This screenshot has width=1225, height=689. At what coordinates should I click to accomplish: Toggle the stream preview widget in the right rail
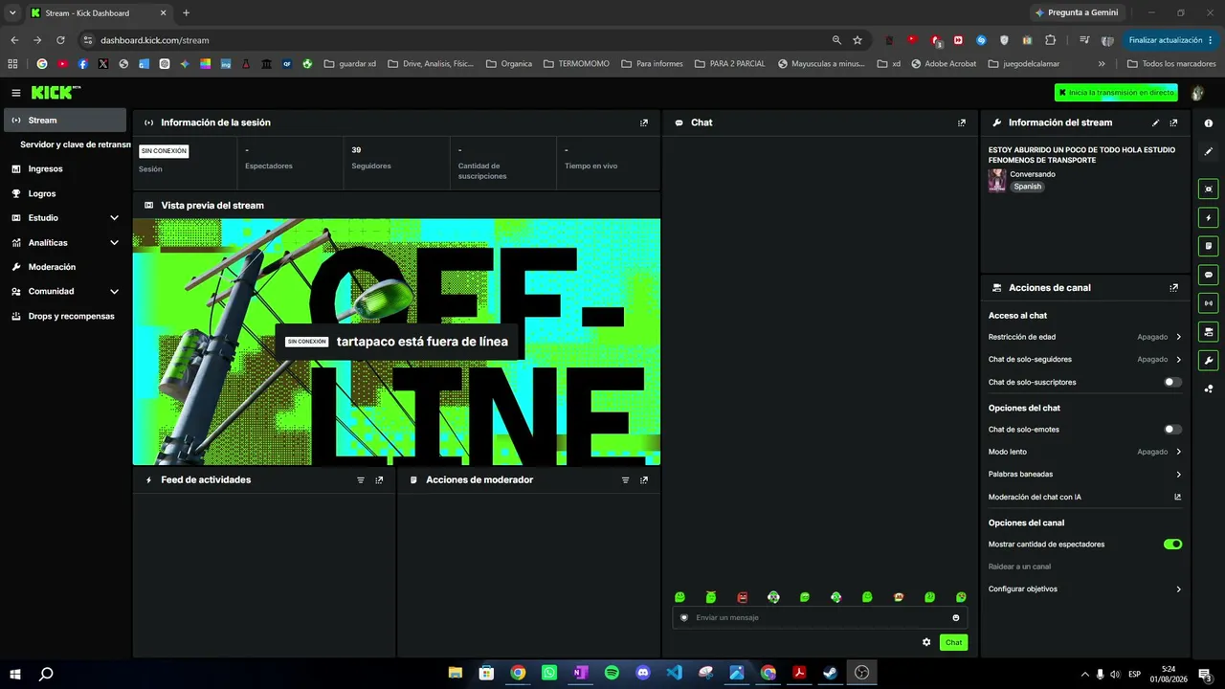tap(1209, 189)
